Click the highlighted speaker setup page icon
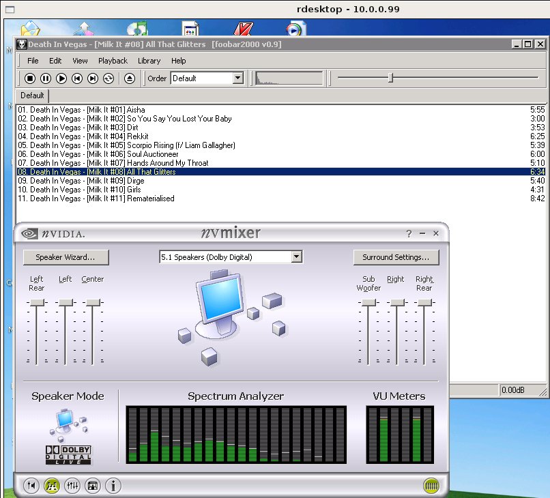This screenshot has height=498, width=550. 52,486
